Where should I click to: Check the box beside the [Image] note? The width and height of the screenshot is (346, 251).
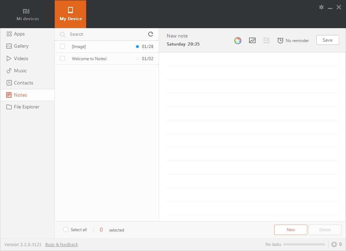point(62,46)
